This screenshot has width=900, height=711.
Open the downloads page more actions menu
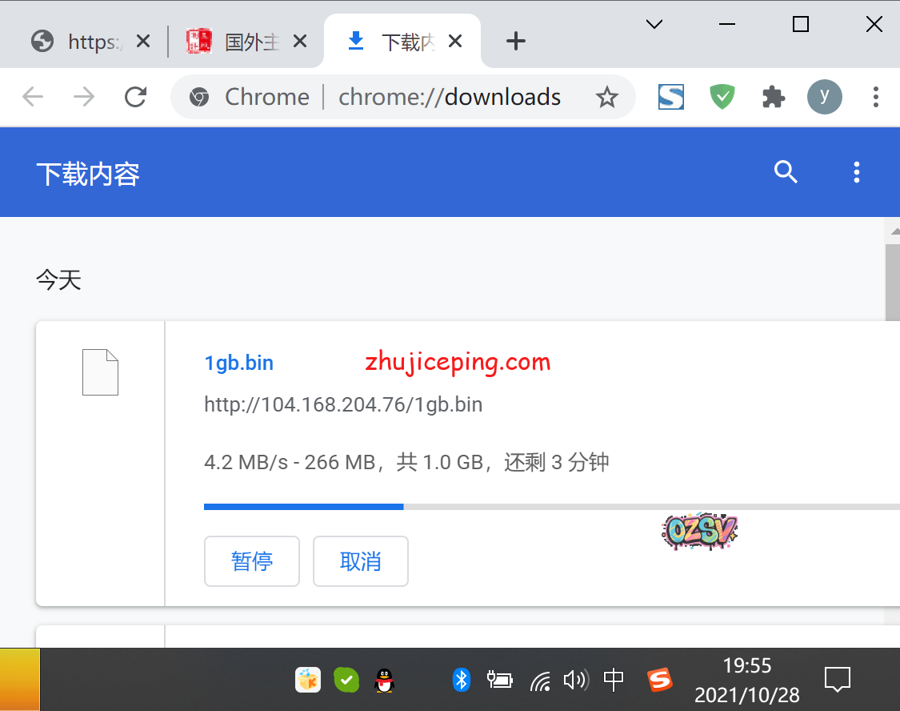click(856, 172)
